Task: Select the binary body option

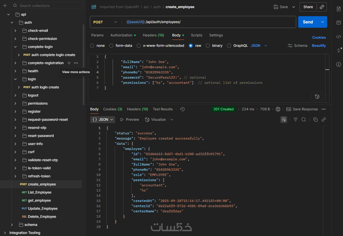Action: (x=208, y=46)
